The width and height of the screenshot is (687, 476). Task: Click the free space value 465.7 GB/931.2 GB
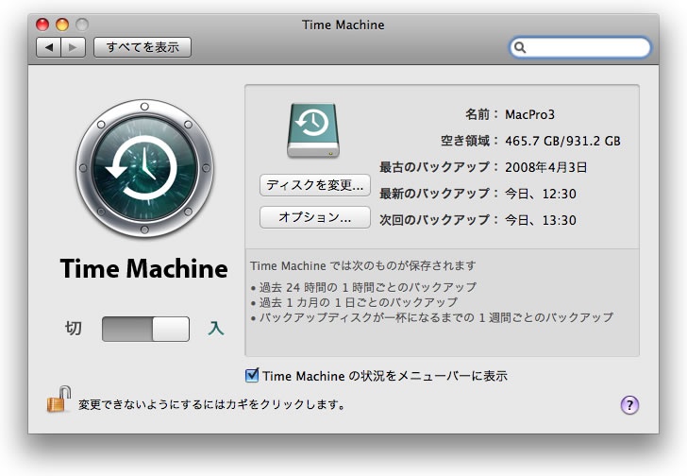[x=562, y=141]
